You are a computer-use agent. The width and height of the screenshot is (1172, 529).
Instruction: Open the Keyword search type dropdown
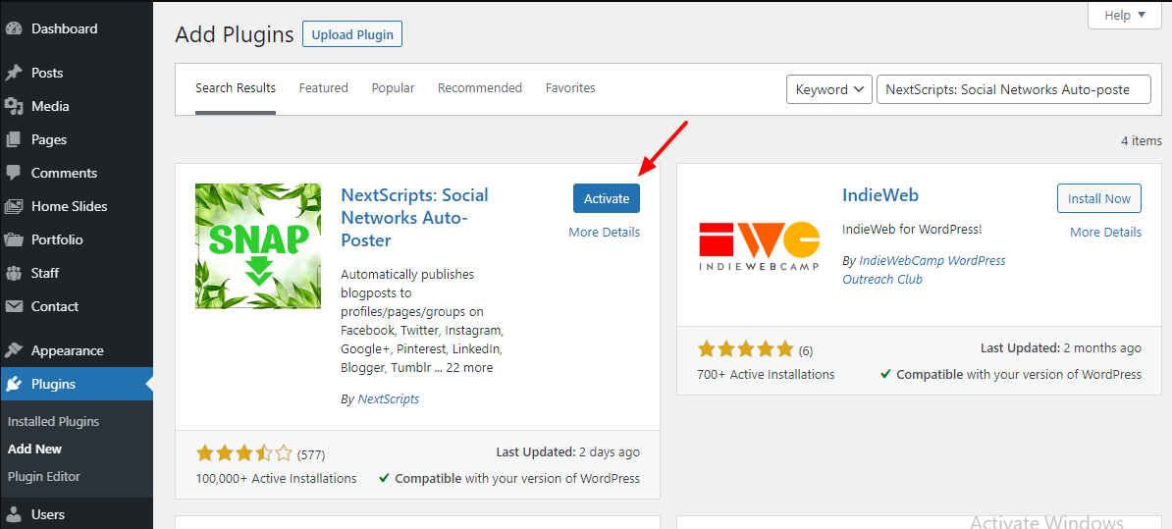pyautogui.click(x=829, y=89)
